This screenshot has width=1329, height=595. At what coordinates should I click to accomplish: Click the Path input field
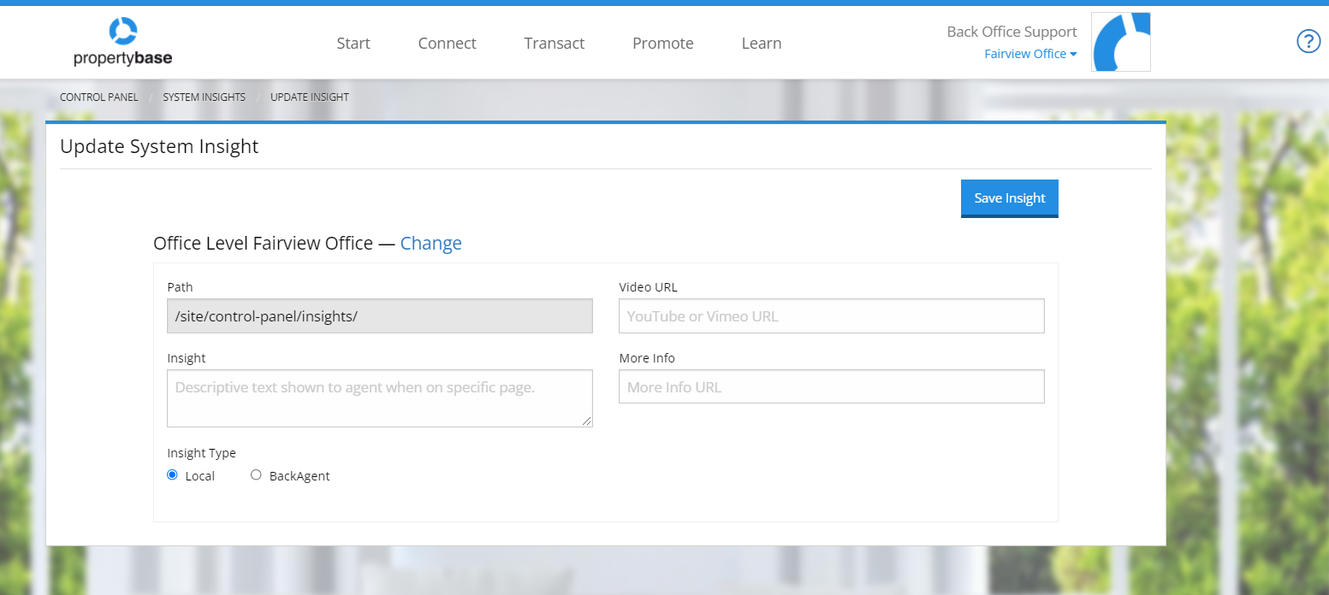coord(379,315)
